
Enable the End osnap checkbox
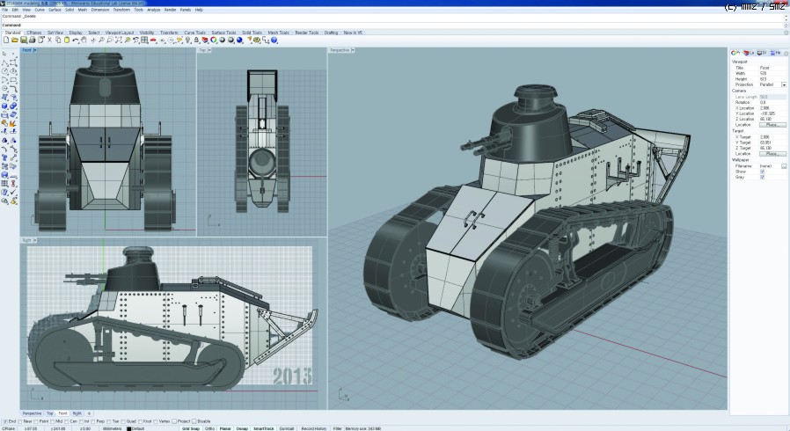(x=4, y=421)
